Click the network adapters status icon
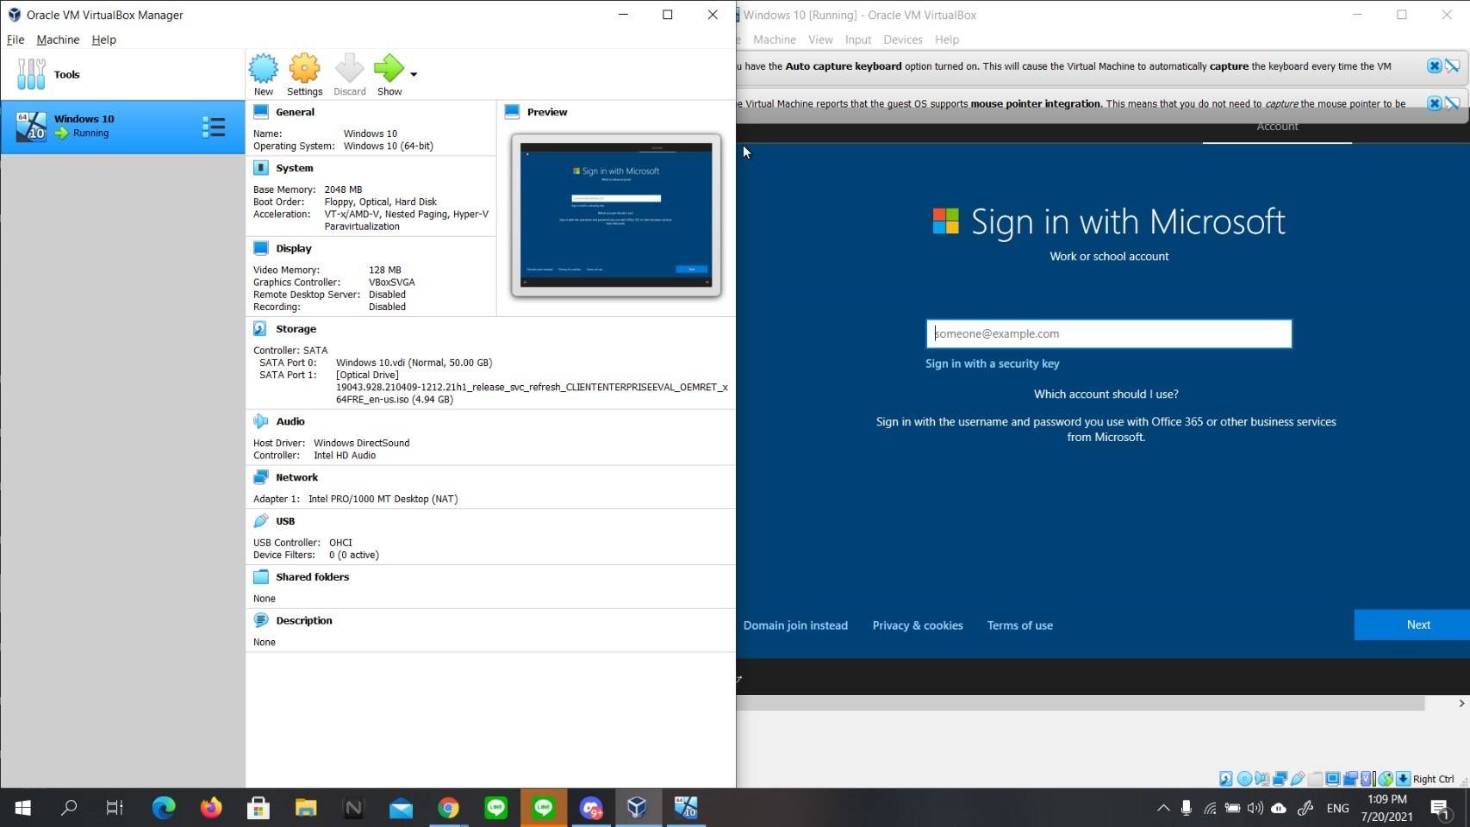This screenshot has width=1470, height=827. click(1280, 779)
